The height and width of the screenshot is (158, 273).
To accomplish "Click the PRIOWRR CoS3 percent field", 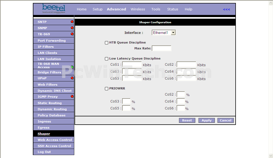I will tap(126, 101).
